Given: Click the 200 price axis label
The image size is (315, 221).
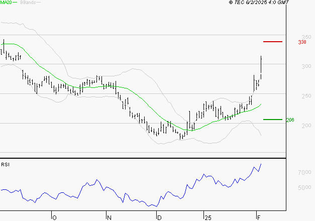Looking at the screenshot, I should [x=306, y=126].
